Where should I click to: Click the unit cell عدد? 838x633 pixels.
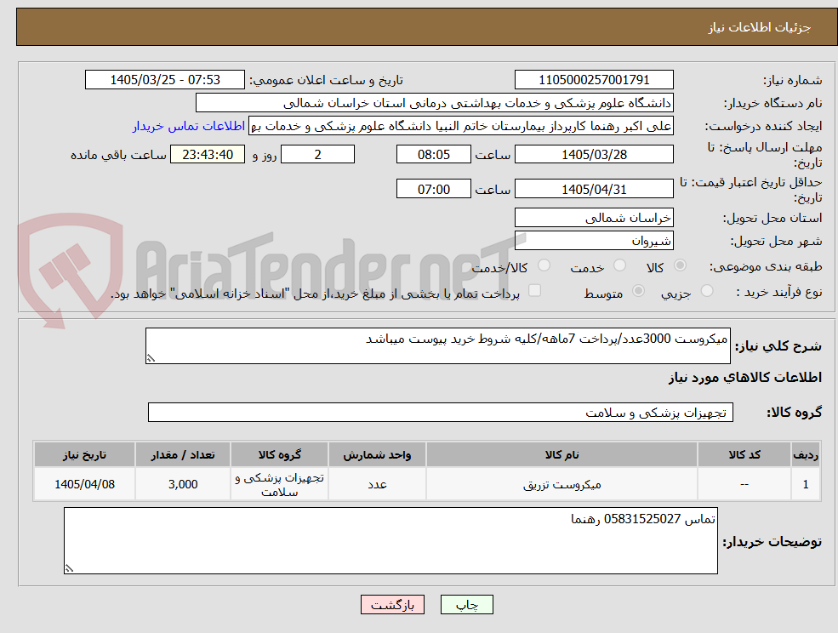[x=378, y=484]
